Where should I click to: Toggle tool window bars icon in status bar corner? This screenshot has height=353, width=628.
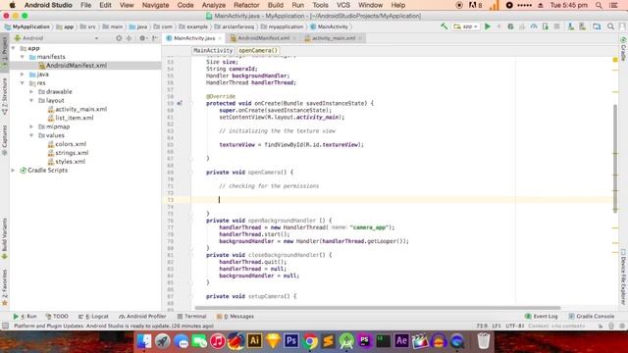pos(5,327)
